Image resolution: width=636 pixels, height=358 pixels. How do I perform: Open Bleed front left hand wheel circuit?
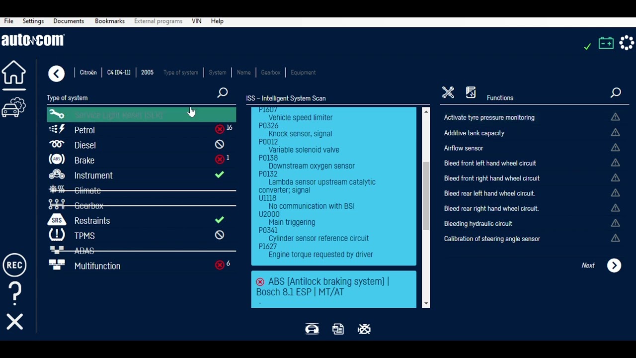coord(490,163)
